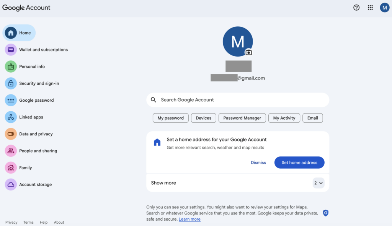This screenshot has width=392, height=226.
Task: Click the @gmail.com email address text
Action: 251,78
